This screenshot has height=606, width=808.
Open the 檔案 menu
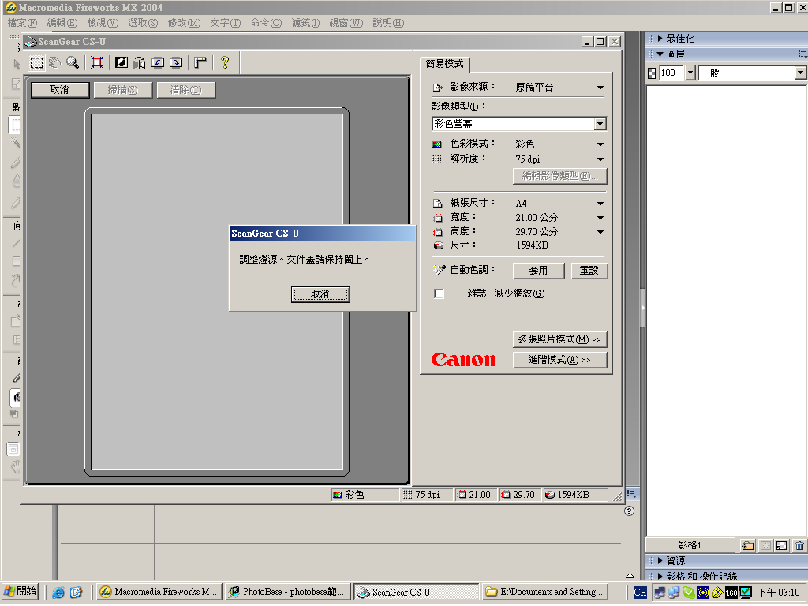coord(22,23)
